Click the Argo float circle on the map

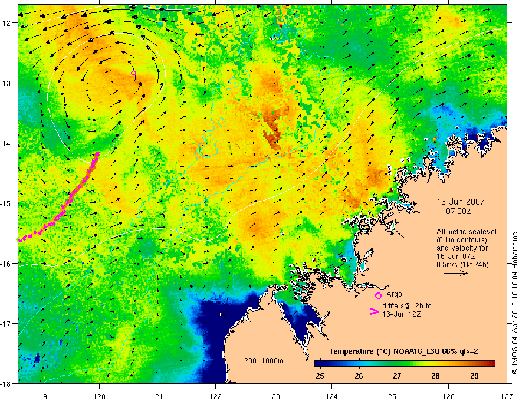coord(133,73)
